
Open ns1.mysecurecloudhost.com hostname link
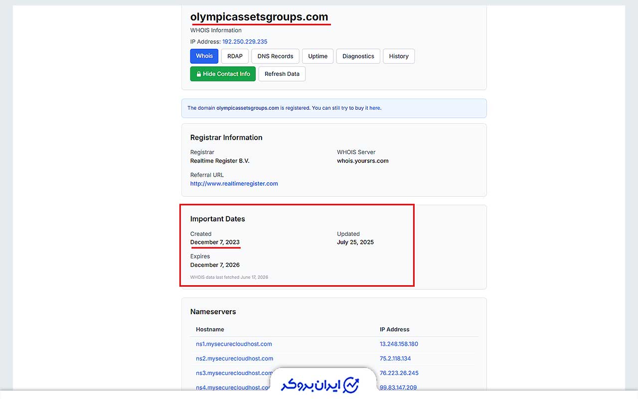point(234,344)
